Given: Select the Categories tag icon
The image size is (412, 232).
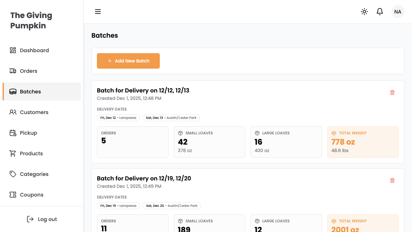Looking at the screenshot, I should [13, 174].
